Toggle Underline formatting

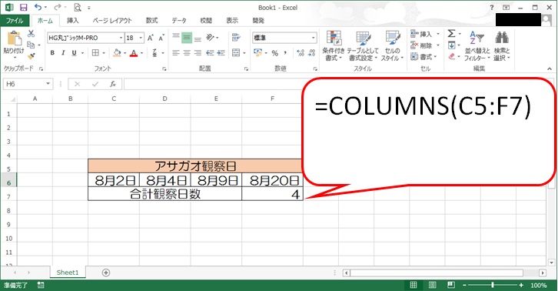point(74,53)
